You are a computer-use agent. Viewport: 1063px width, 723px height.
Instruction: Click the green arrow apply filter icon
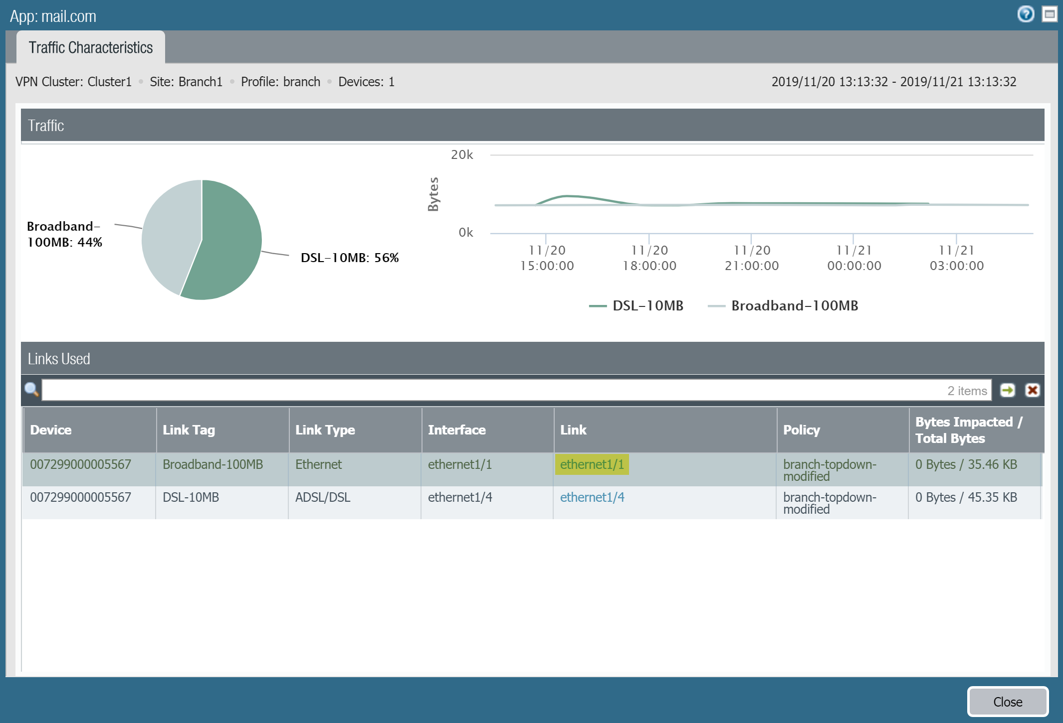[1008, 390]
